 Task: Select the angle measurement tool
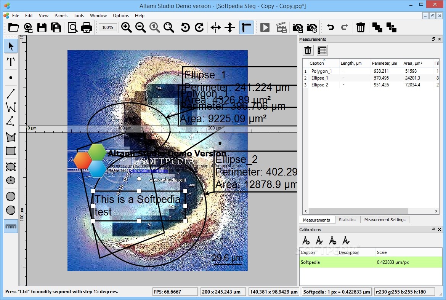pyautogui.click(x=11, y=121)
